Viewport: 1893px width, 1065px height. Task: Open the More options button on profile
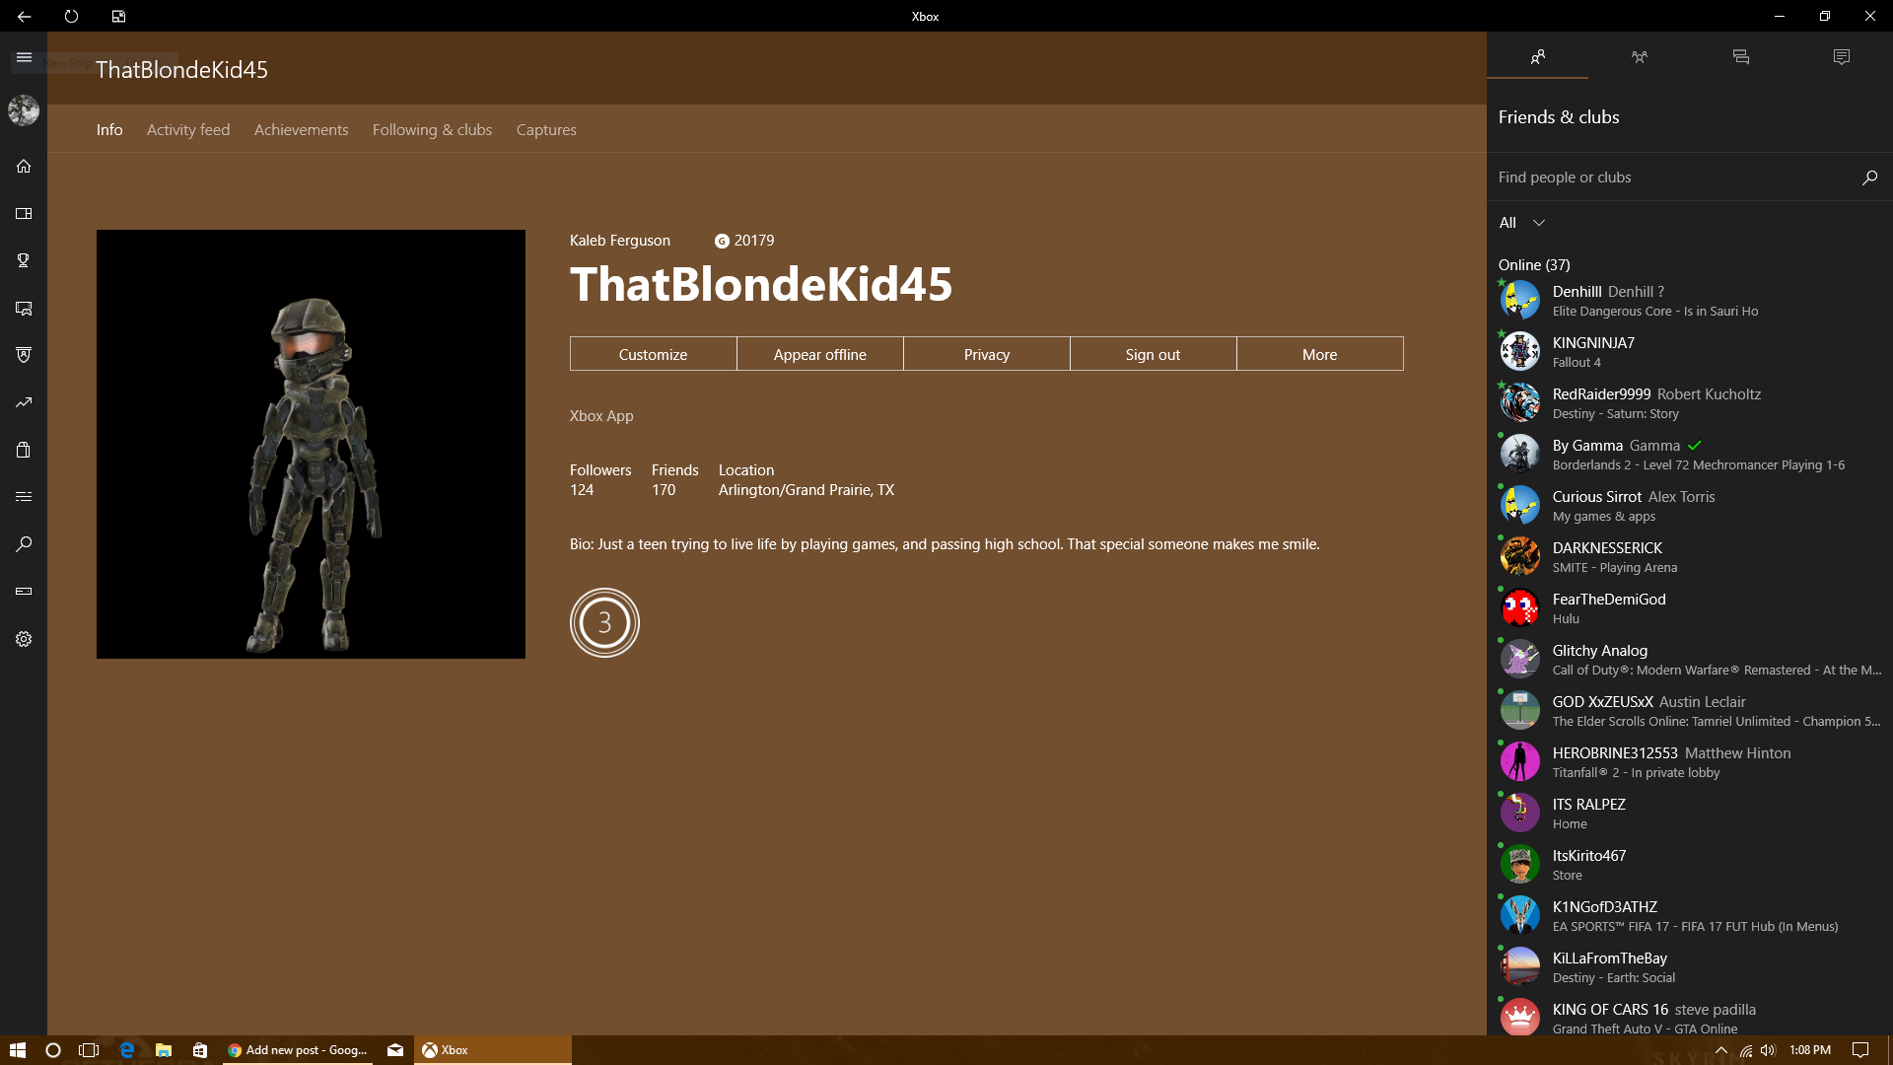coord(1319,354)
